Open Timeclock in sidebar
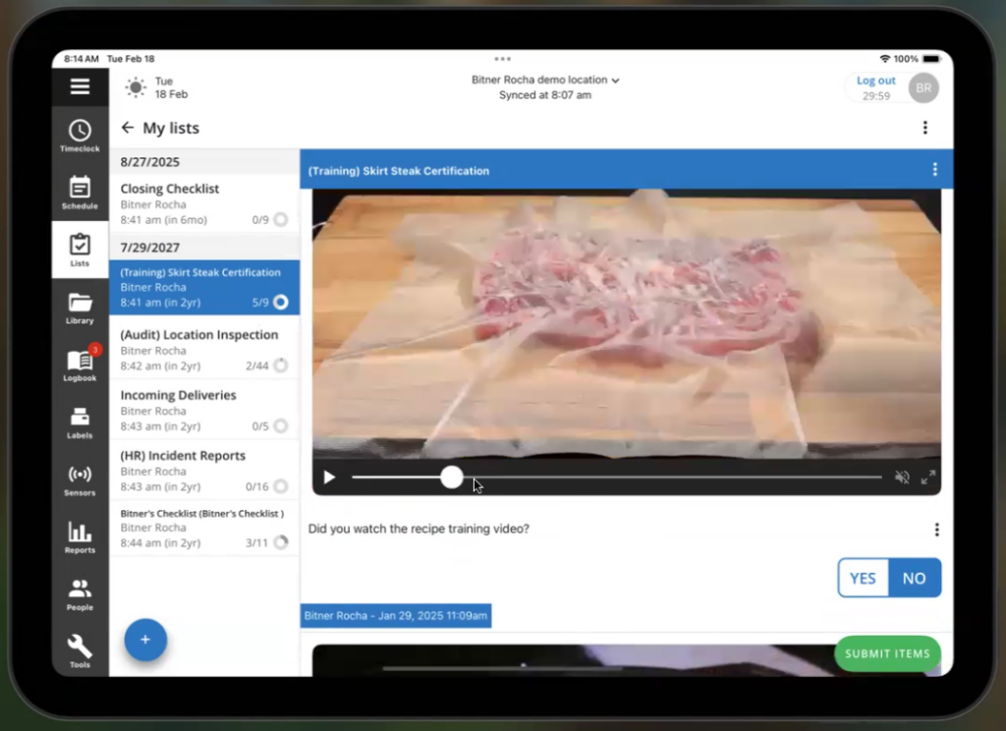 pyautogui.click(x=80, y=136)
